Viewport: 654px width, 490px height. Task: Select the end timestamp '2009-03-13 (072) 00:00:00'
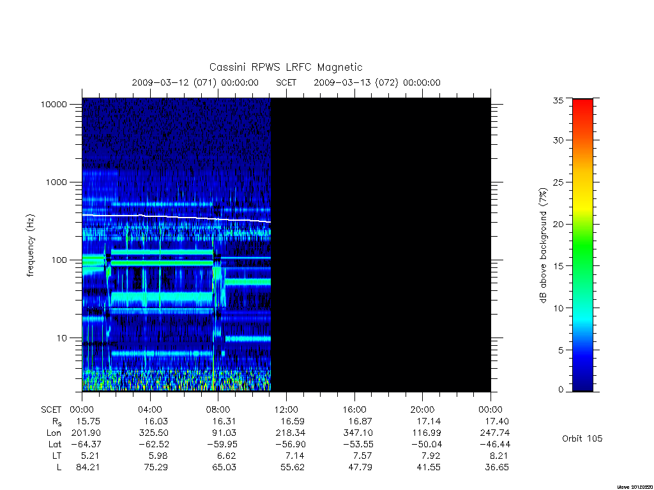377,82
